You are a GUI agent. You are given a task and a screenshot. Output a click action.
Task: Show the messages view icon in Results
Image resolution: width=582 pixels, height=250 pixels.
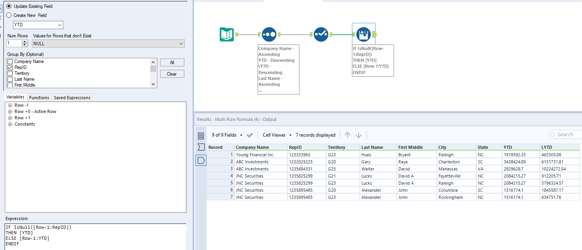(201, 147)
